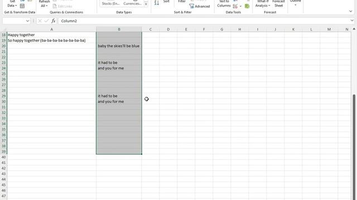Open What-If Analysis dropdown

click(263, 4)
